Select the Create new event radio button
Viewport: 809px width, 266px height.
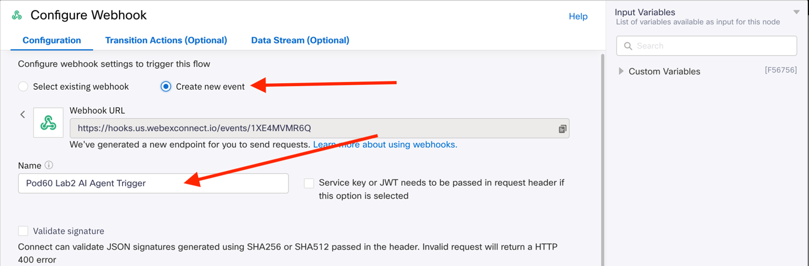pos(166,87)
